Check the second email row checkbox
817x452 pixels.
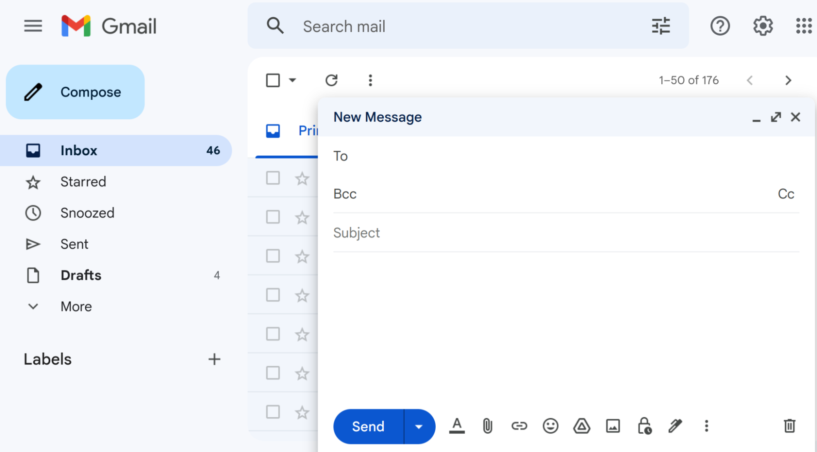coord(273,217)
